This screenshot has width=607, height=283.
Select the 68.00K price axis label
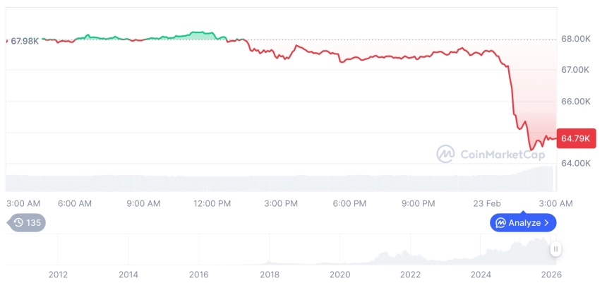click(x=575, y=39)
